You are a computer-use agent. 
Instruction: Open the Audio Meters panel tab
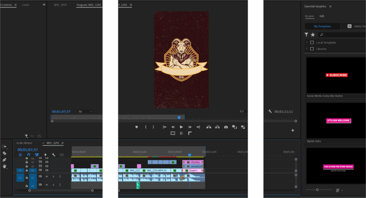point(24,143)
